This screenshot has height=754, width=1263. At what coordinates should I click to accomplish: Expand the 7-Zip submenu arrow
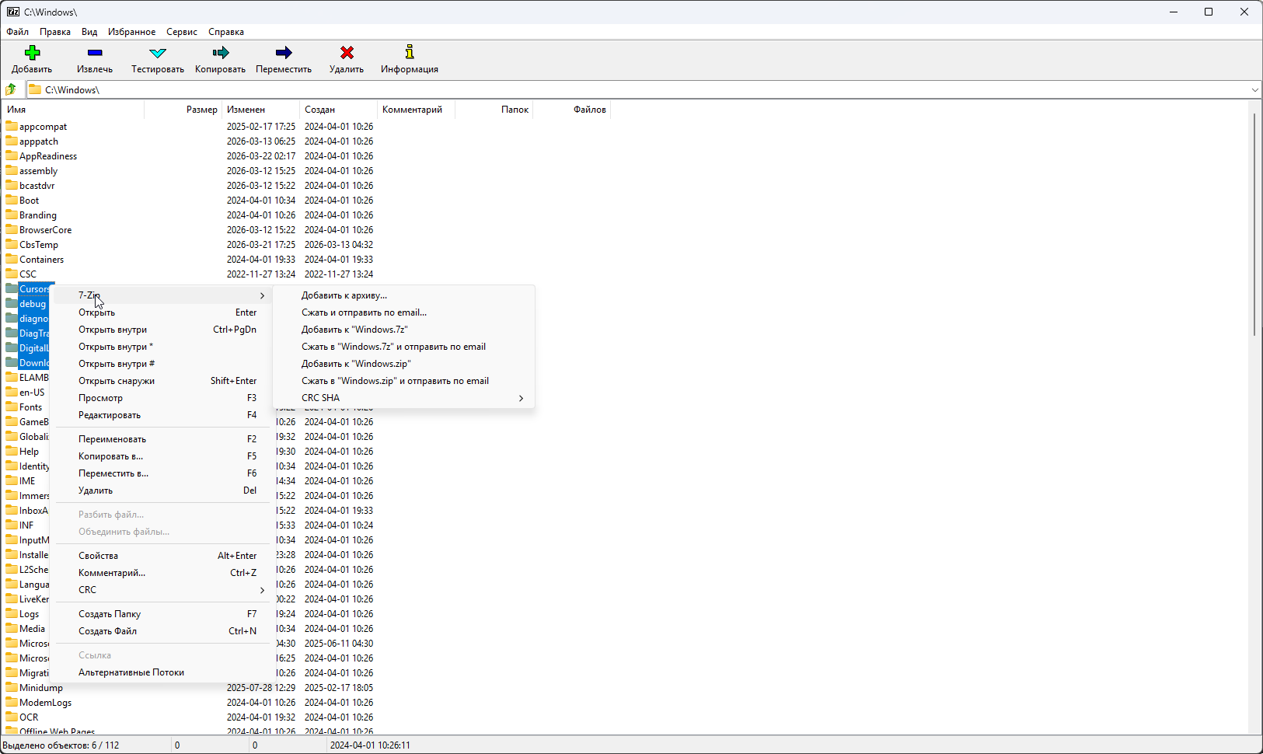pyautogui.click(x=262, y=295)
